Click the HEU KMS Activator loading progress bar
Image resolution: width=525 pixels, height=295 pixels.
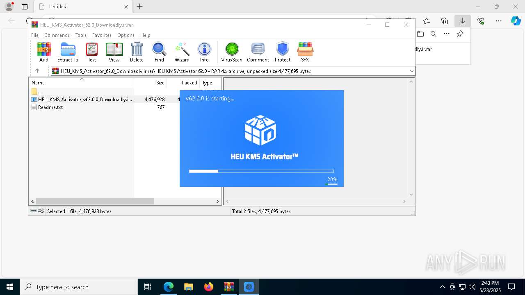coord(261,171)
